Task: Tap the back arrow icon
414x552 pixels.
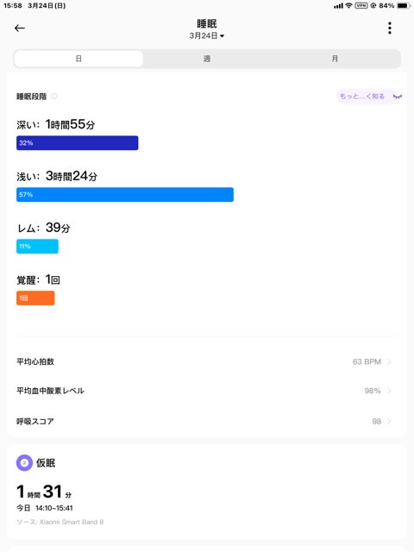Action: pos(20,28)
